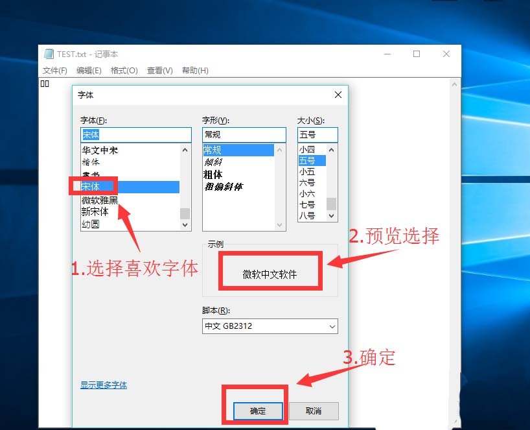Click the 取消 cancel button
Viewport: 530px width, 430px height.
[314, 411]
